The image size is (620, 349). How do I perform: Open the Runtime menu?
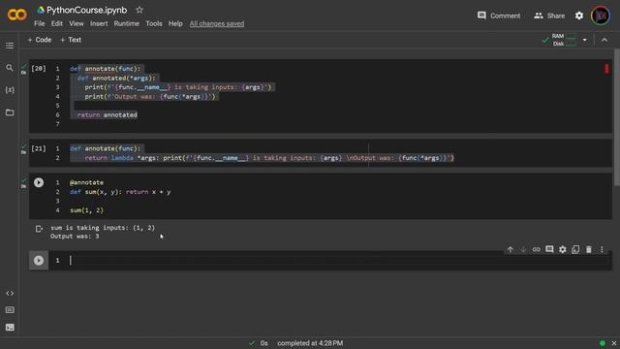coord(127,23)
